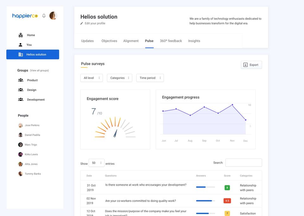The height and width of the screenshot is (216, 304).
Task: Click the Export download icon
Action: (x=245, y=65)
